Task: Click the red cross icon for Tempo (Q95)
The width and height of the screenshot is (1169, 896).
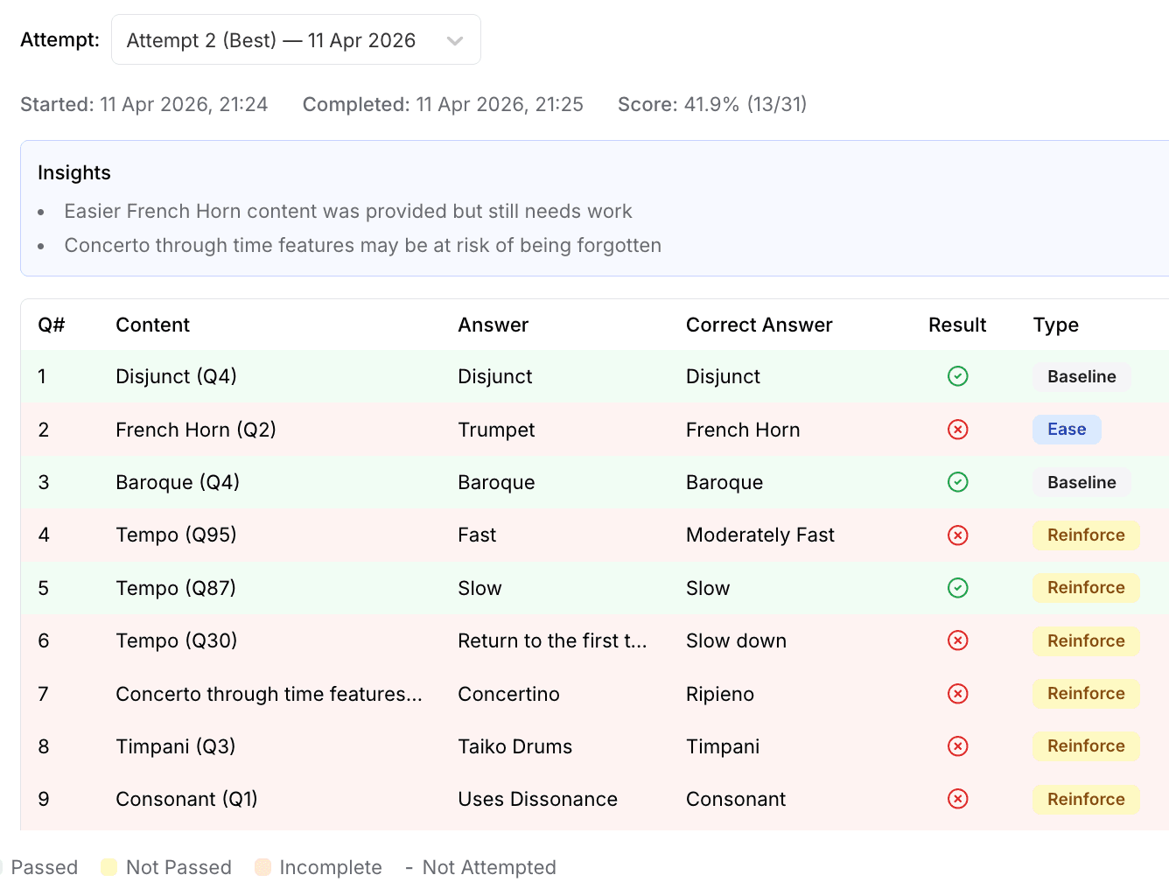Action: [x=957, y=535]
